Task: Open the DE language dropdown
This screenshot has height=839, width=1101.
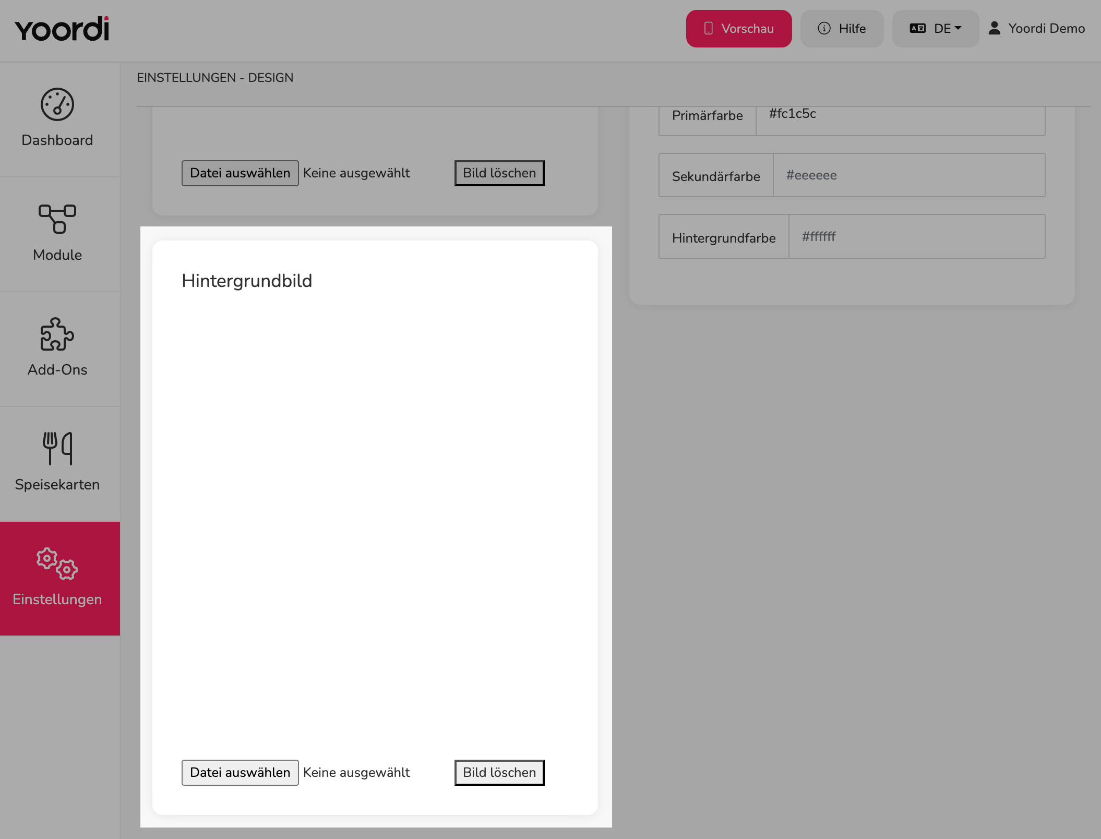Action: click(936, 29)
